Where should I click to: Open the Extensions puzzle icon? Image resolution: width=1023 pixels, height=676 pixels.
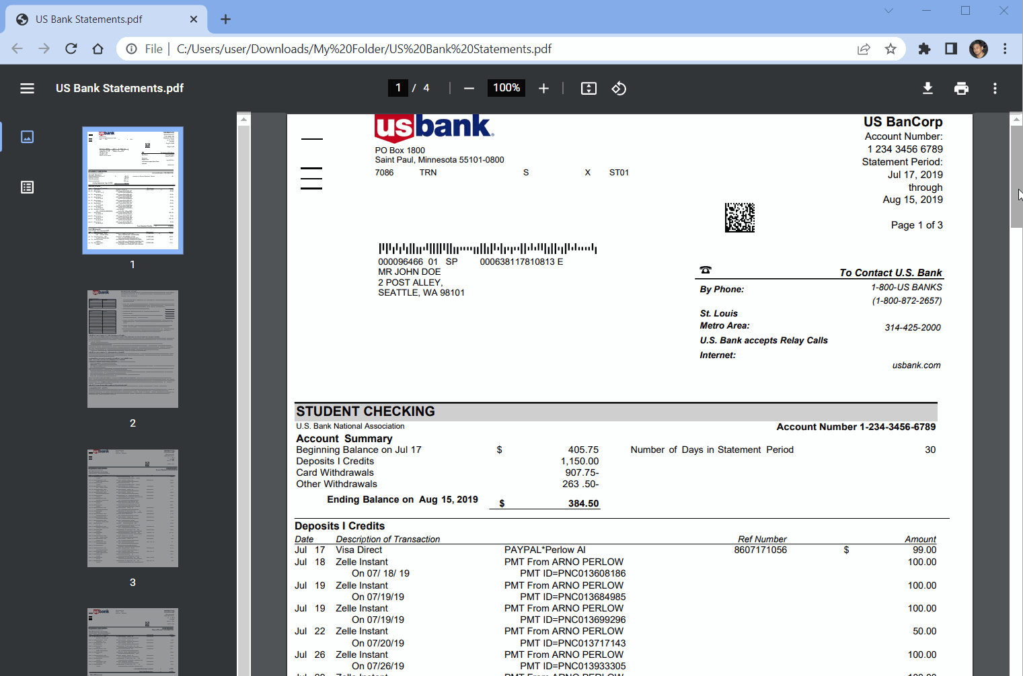tap(924, 48)
